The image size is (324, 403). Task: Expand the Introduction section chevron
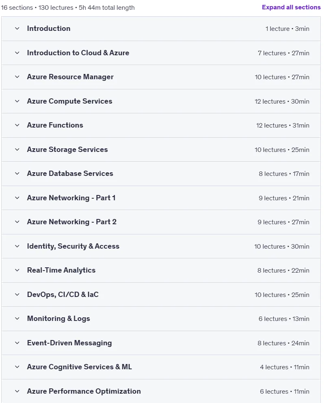[17, 28]
